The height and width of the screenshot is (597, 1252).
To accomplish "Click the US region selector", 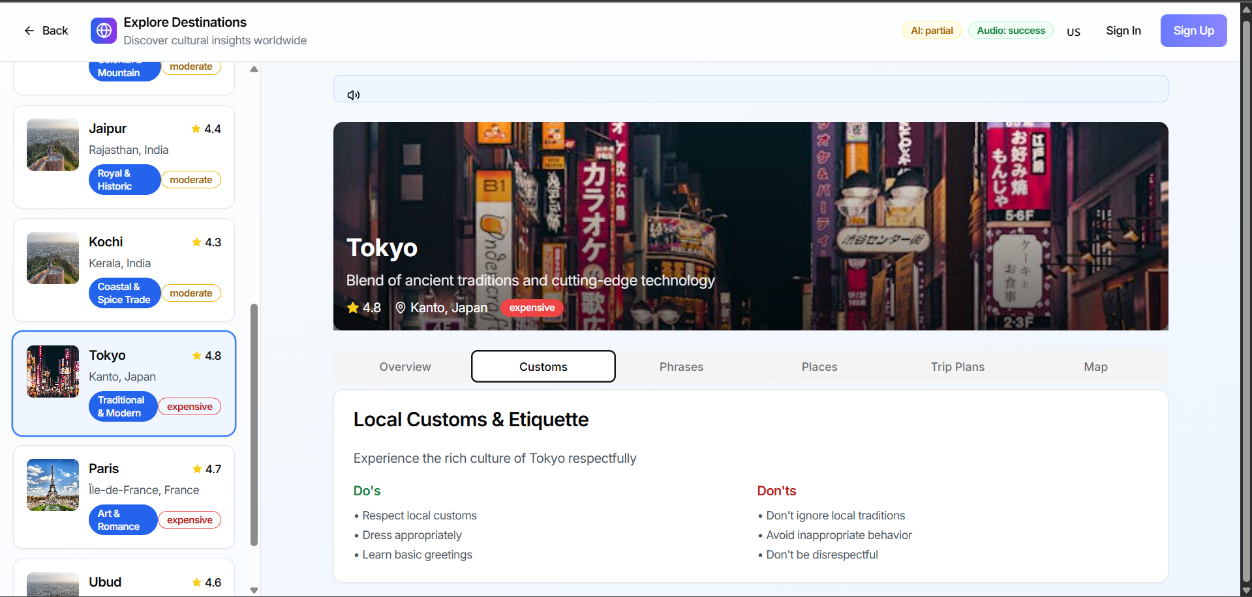I will point(1073,32).
